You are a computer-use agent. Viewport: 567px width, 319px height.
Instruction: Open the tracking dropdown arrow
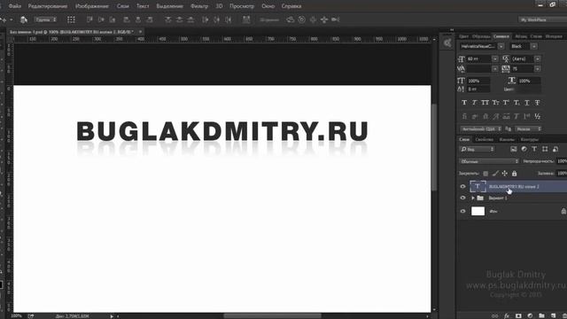pyautogui.click(x=538, y=69)
